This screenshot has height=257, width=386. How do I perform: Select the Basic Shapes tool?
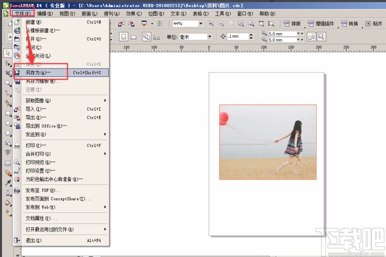pos(8,143)
